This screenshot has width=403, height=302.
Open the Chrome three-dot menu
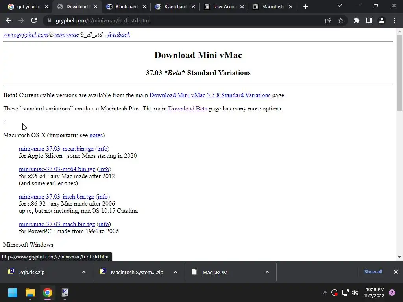coord(394,20)
